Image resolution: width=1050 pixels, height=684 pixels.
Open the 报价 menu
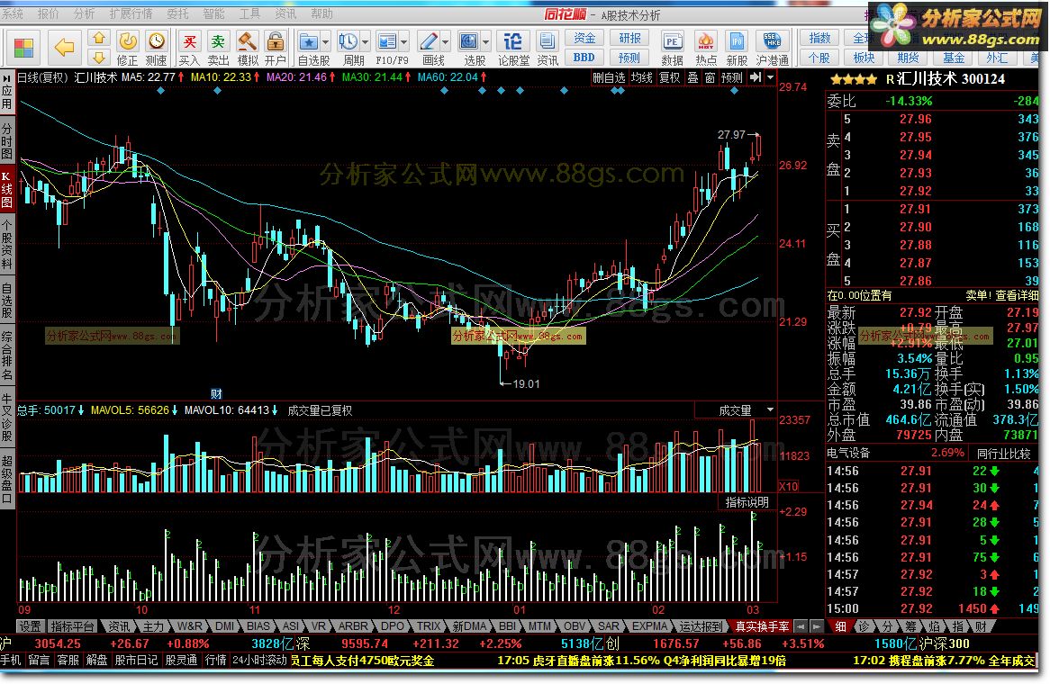pyautogui.click(x=49, y=13)
